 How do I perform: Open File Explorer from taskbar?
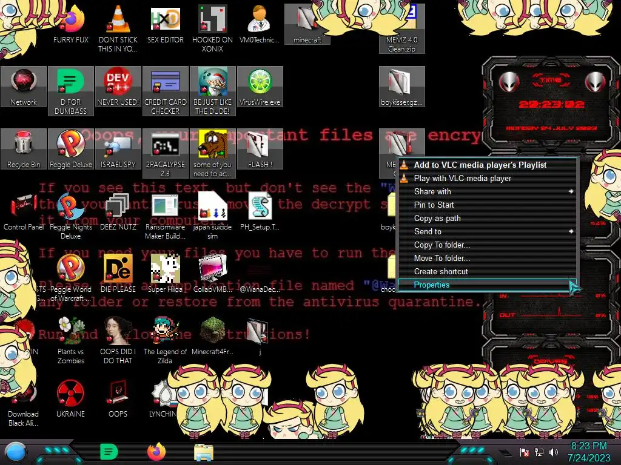204,452
